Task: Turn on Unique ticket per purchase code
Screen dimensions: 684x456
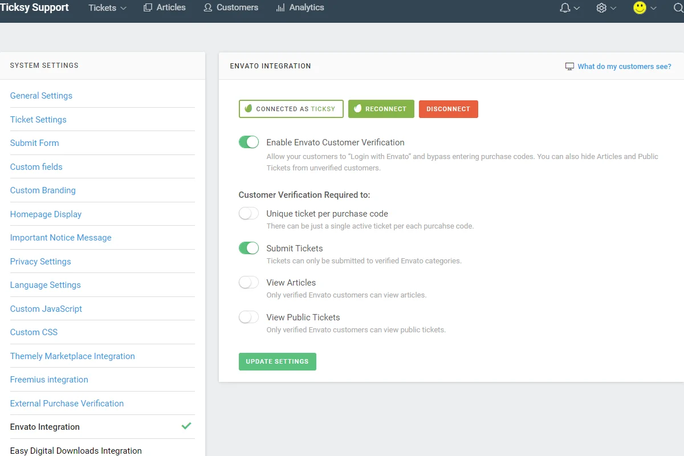Action: coord(249,213)
